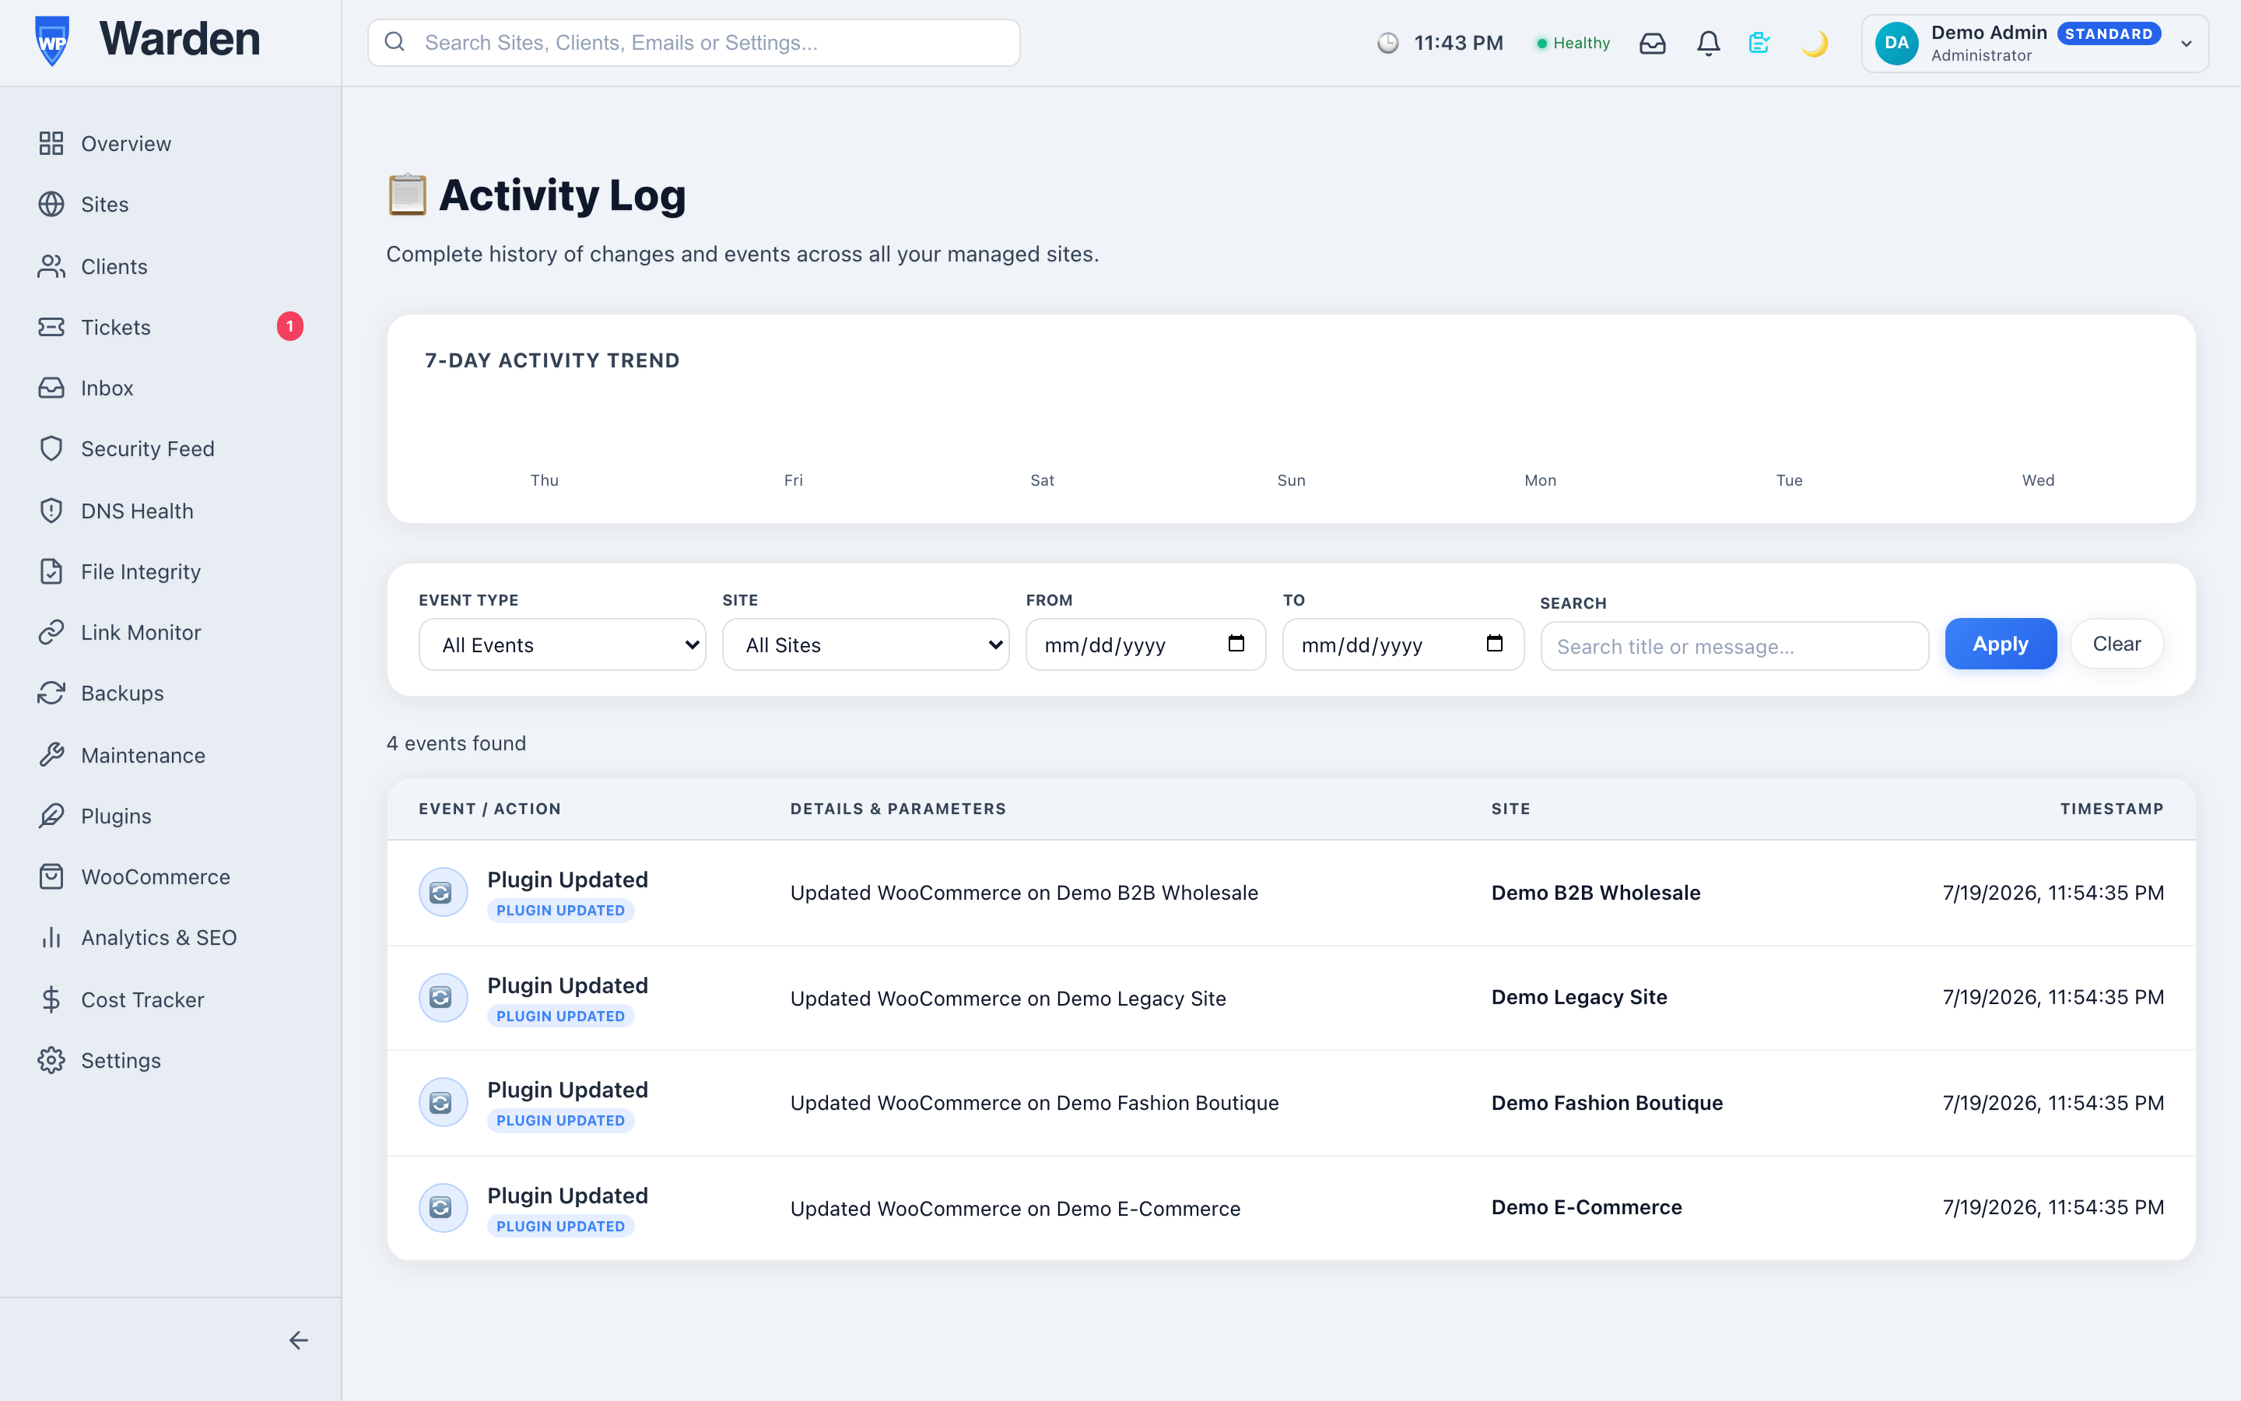This screenshot has width=2241, height=1401.
Task: Click the STANDARD plan badge
Action: [2109, 34]
